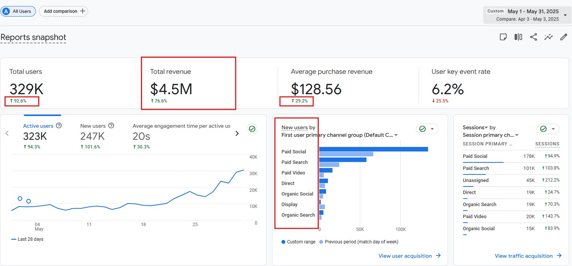The image size is (572, 266).
Task: Click User key event rate value 6.2%
Action: coord(448,89)
